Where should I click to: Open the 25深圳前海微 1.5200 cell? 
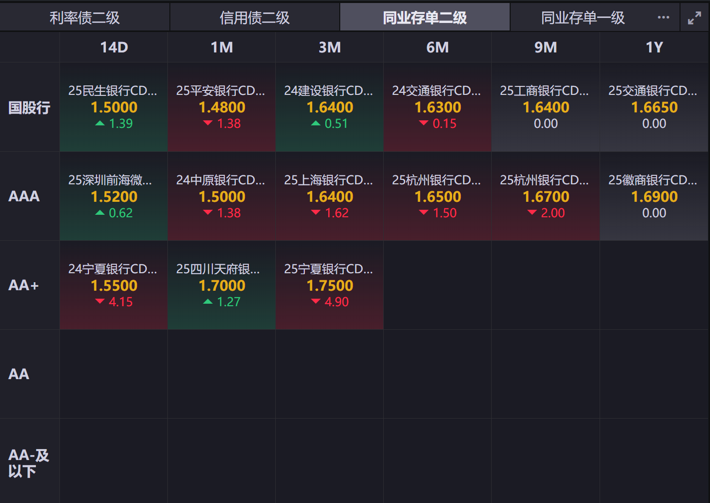(x=114, y=196)
